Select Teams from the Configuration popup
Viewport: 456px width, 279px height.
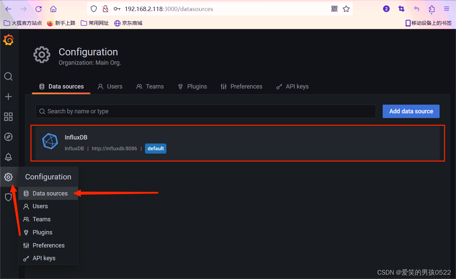tap(41, 219)
